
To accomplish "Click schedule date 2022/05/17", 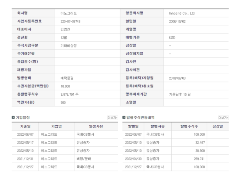I will pyautogui.click(x=25, y=143).
